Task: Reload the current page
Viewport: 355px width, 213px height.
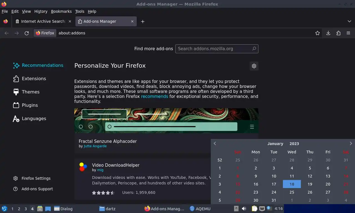Action: 27,33
